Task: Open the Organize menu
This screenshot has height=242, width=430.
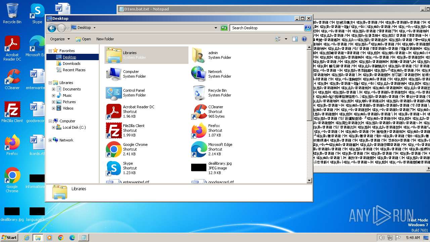Action: (x=60, y=39)
